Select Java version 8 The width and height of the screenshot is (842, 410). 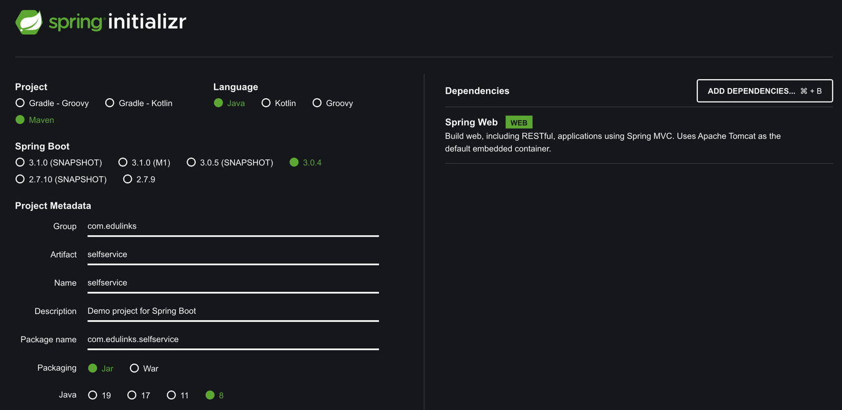215,395
